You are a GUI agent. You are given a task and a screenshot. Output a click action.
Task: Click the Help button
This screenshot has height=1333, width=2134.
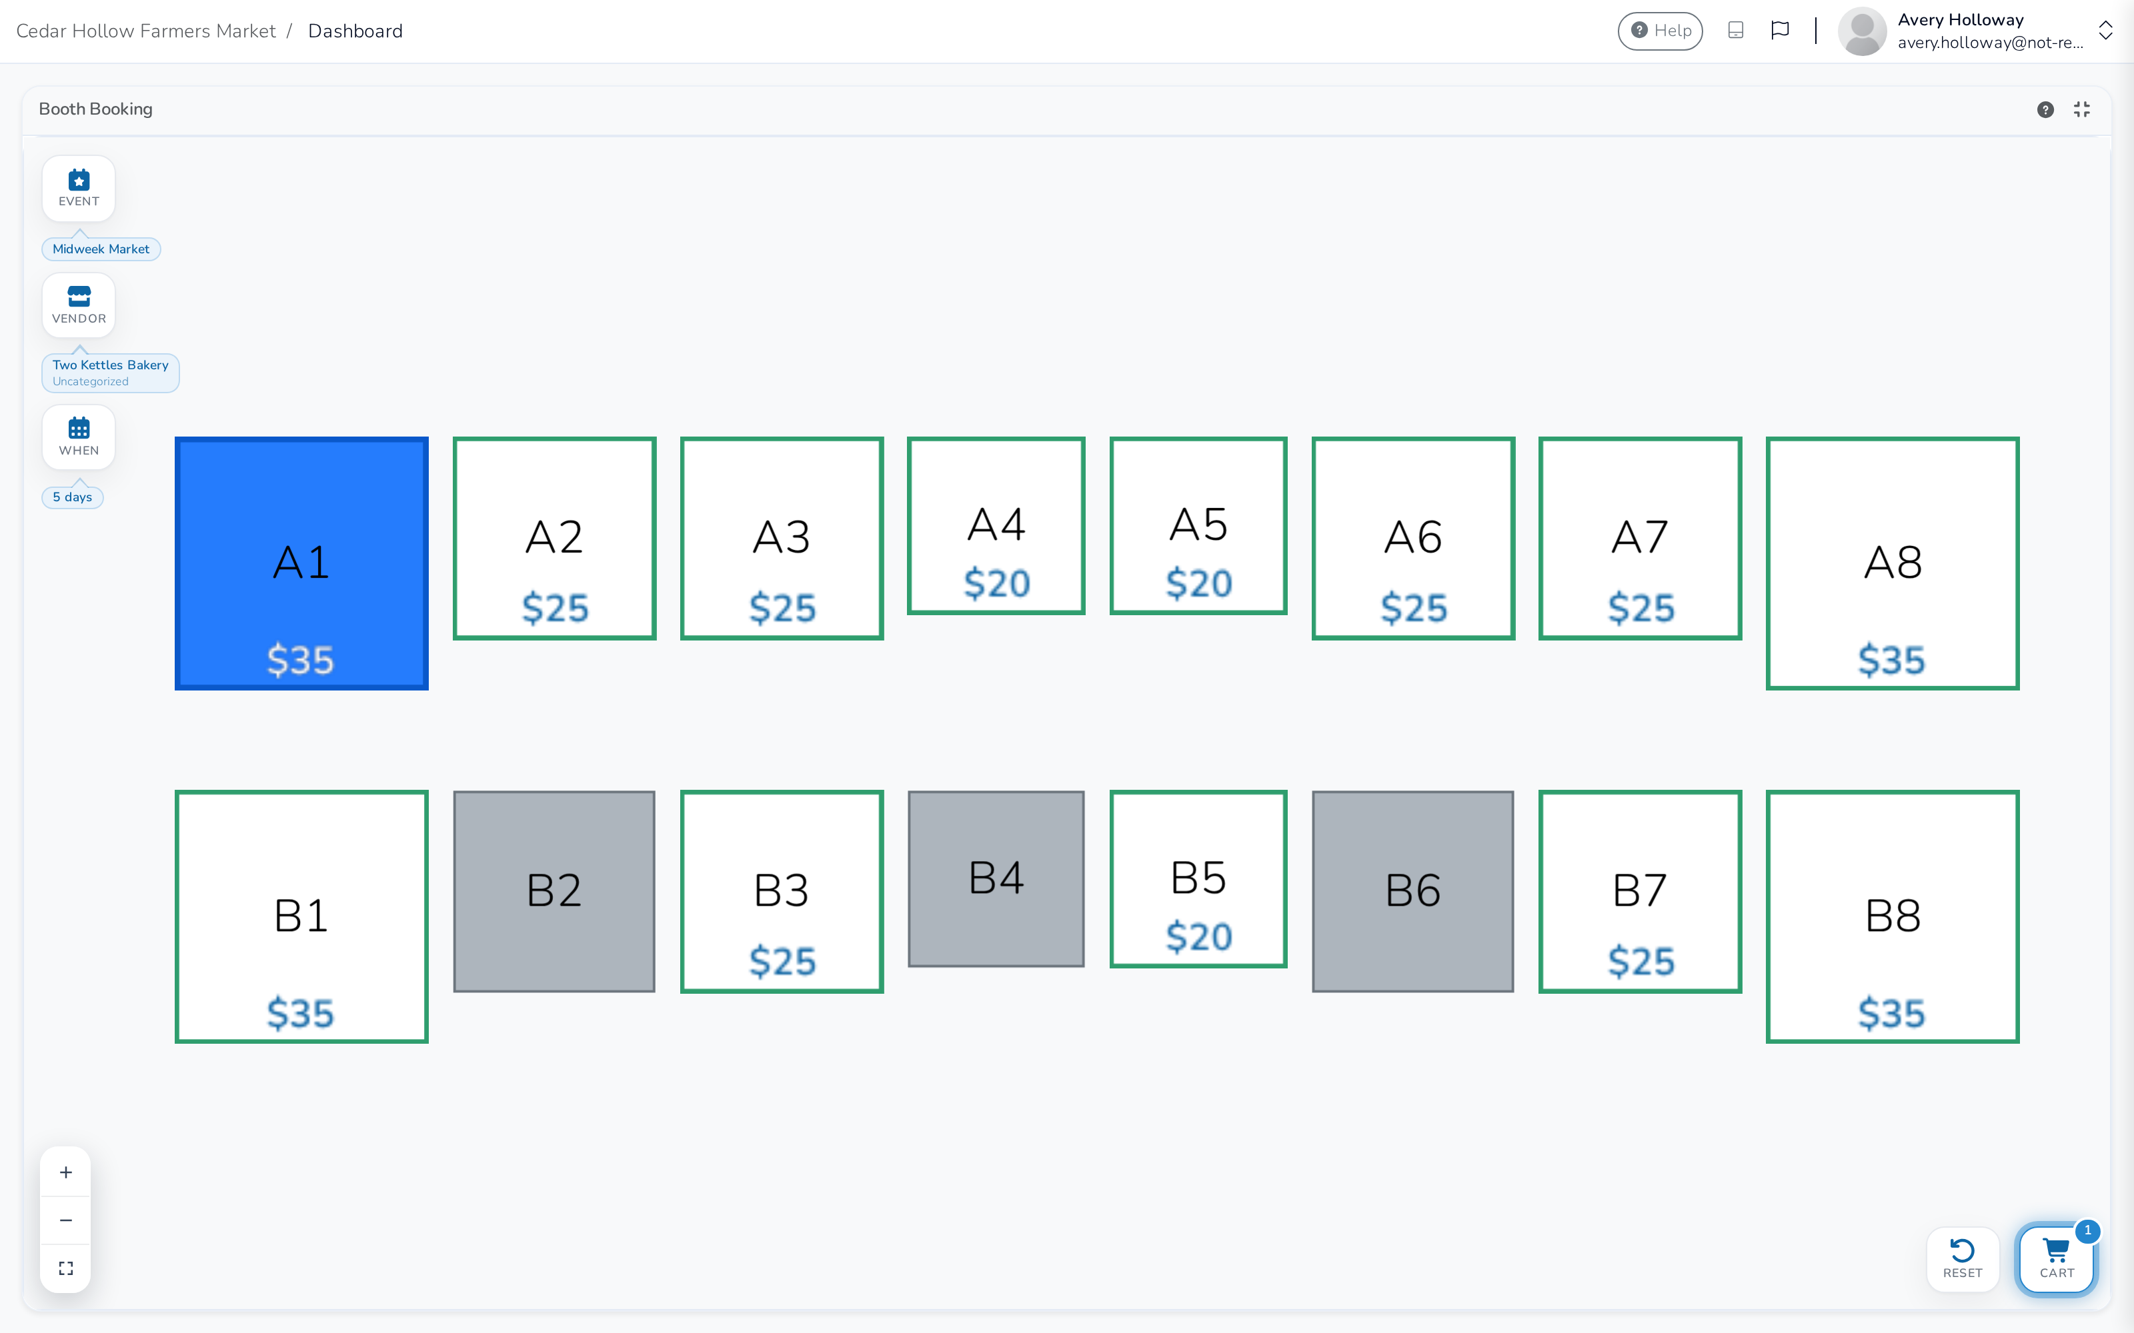1660,31
